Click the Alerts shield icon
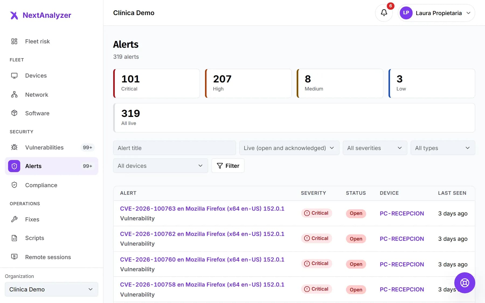The width and height of the screenshot is (485, 303). (x=14, y=166)
